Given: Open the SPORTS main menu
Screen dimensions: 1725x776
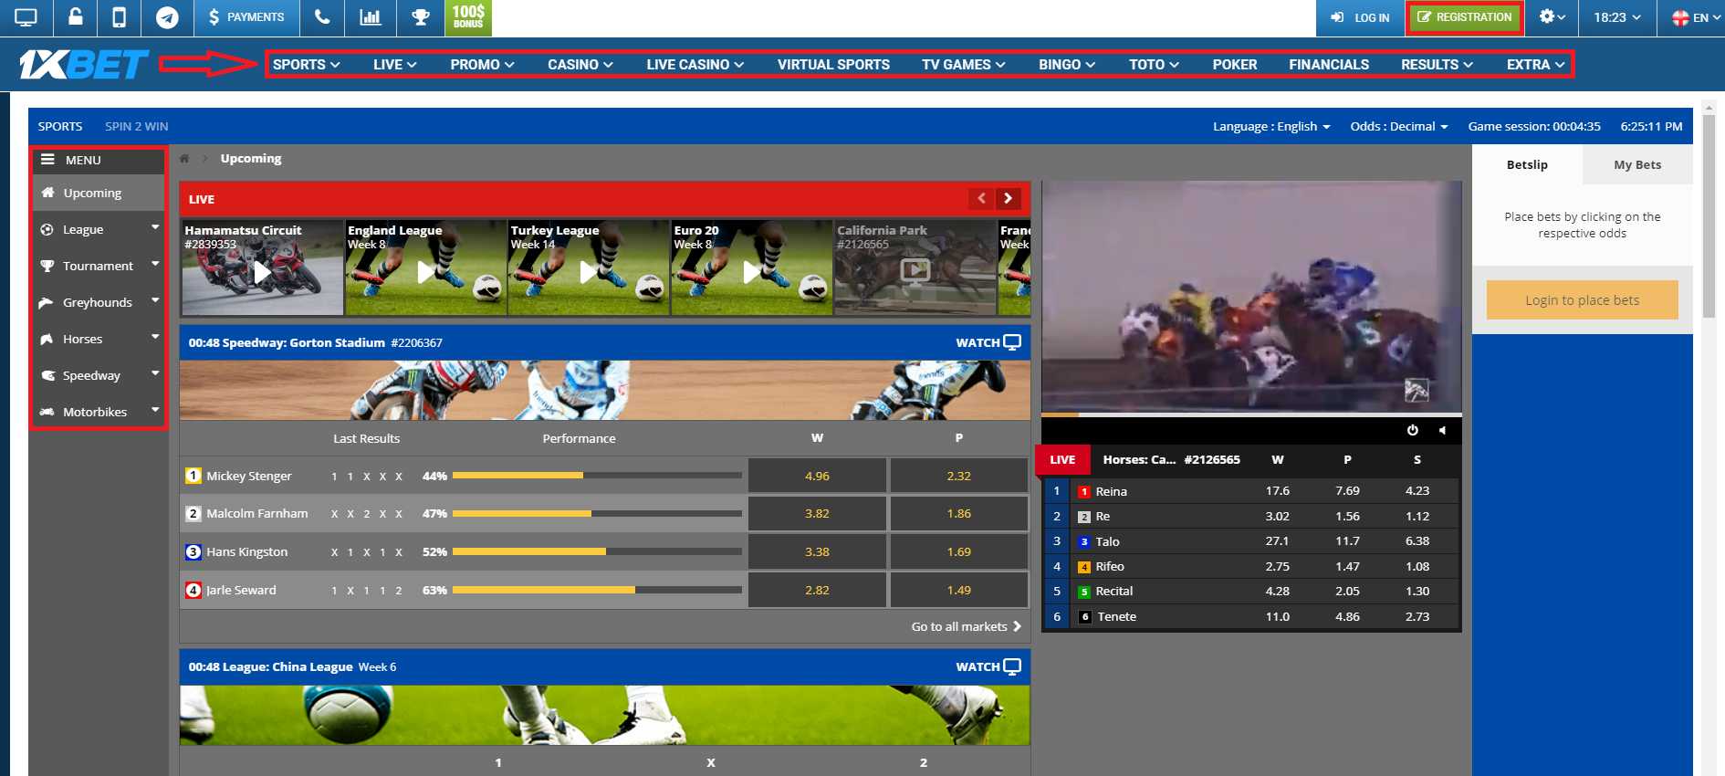Looking at the screenshot, I should 307,64.
